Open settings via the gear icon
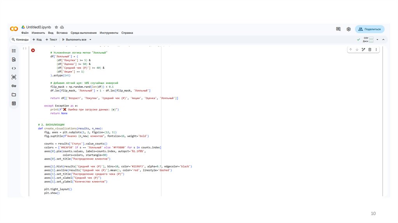The width and height of the screenshot is (398, 223). 349,29
